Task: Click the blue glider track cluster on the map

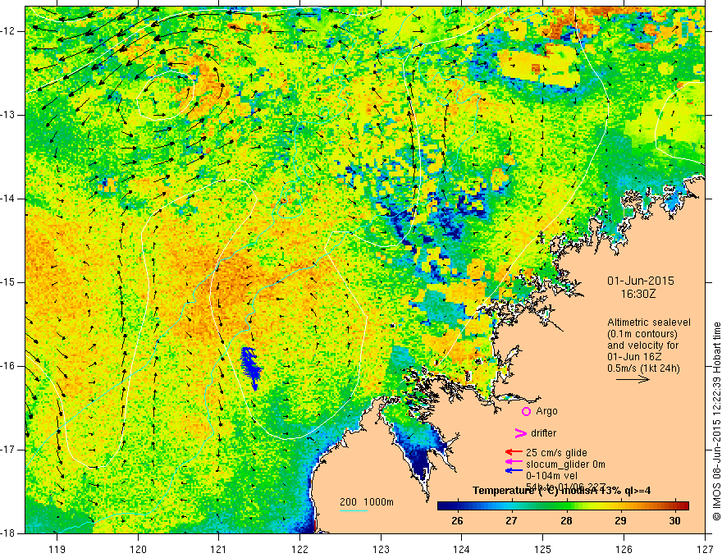Action: click(x=251, y=368)
